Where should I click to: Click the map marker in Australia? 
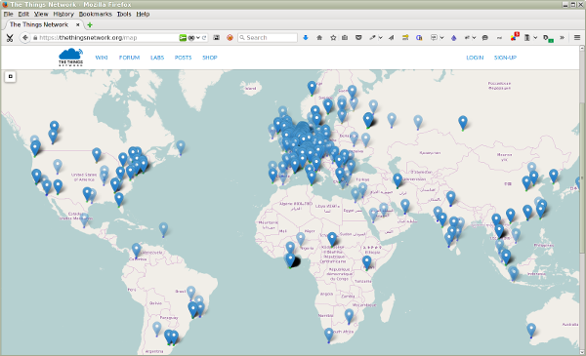(531, 330)
